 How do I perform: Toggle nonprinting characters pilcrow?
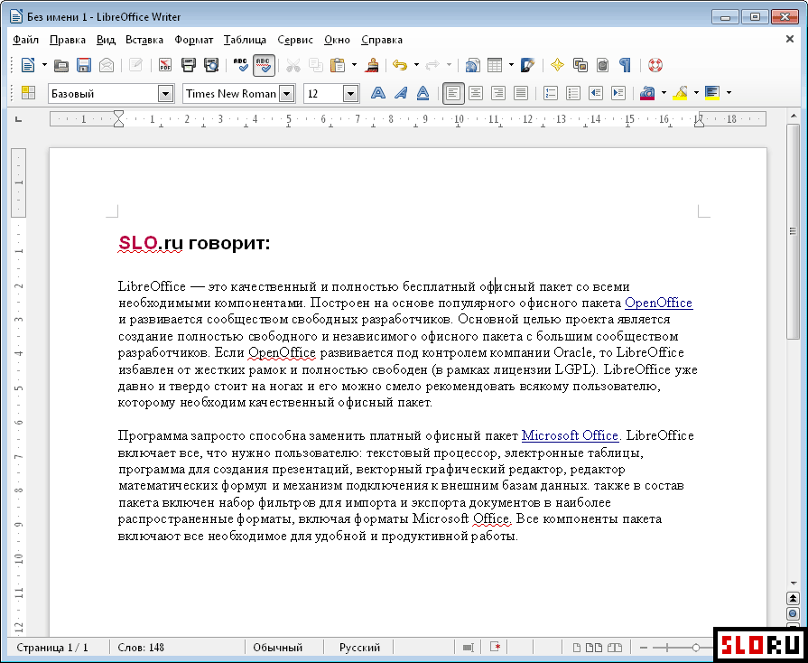tap(625, 65)
